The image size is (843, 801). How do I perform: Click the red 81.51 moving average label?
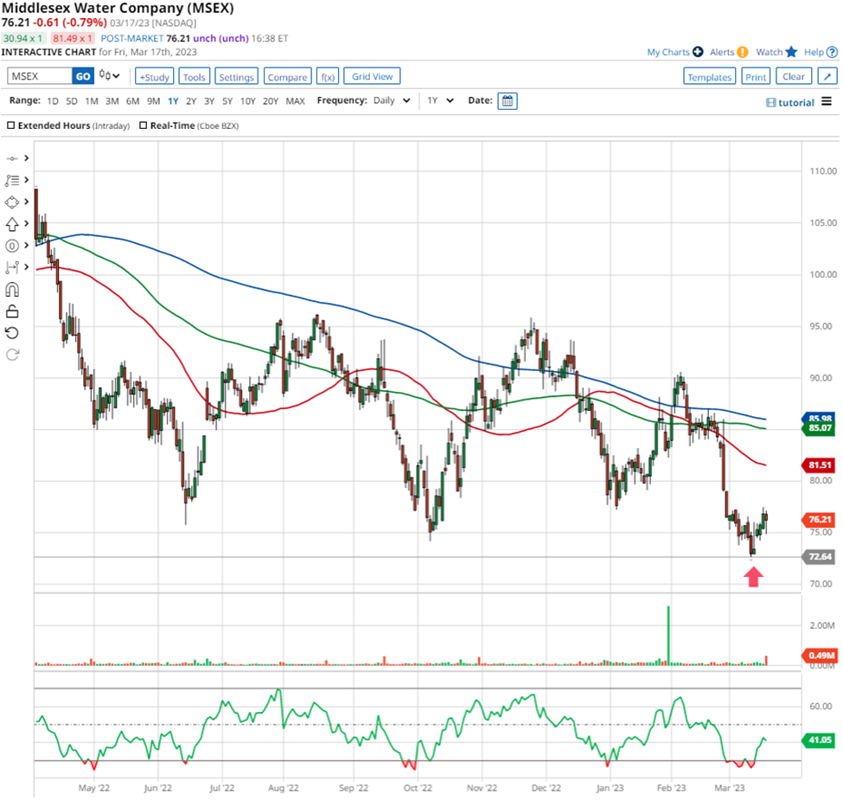tap(819, 465)
